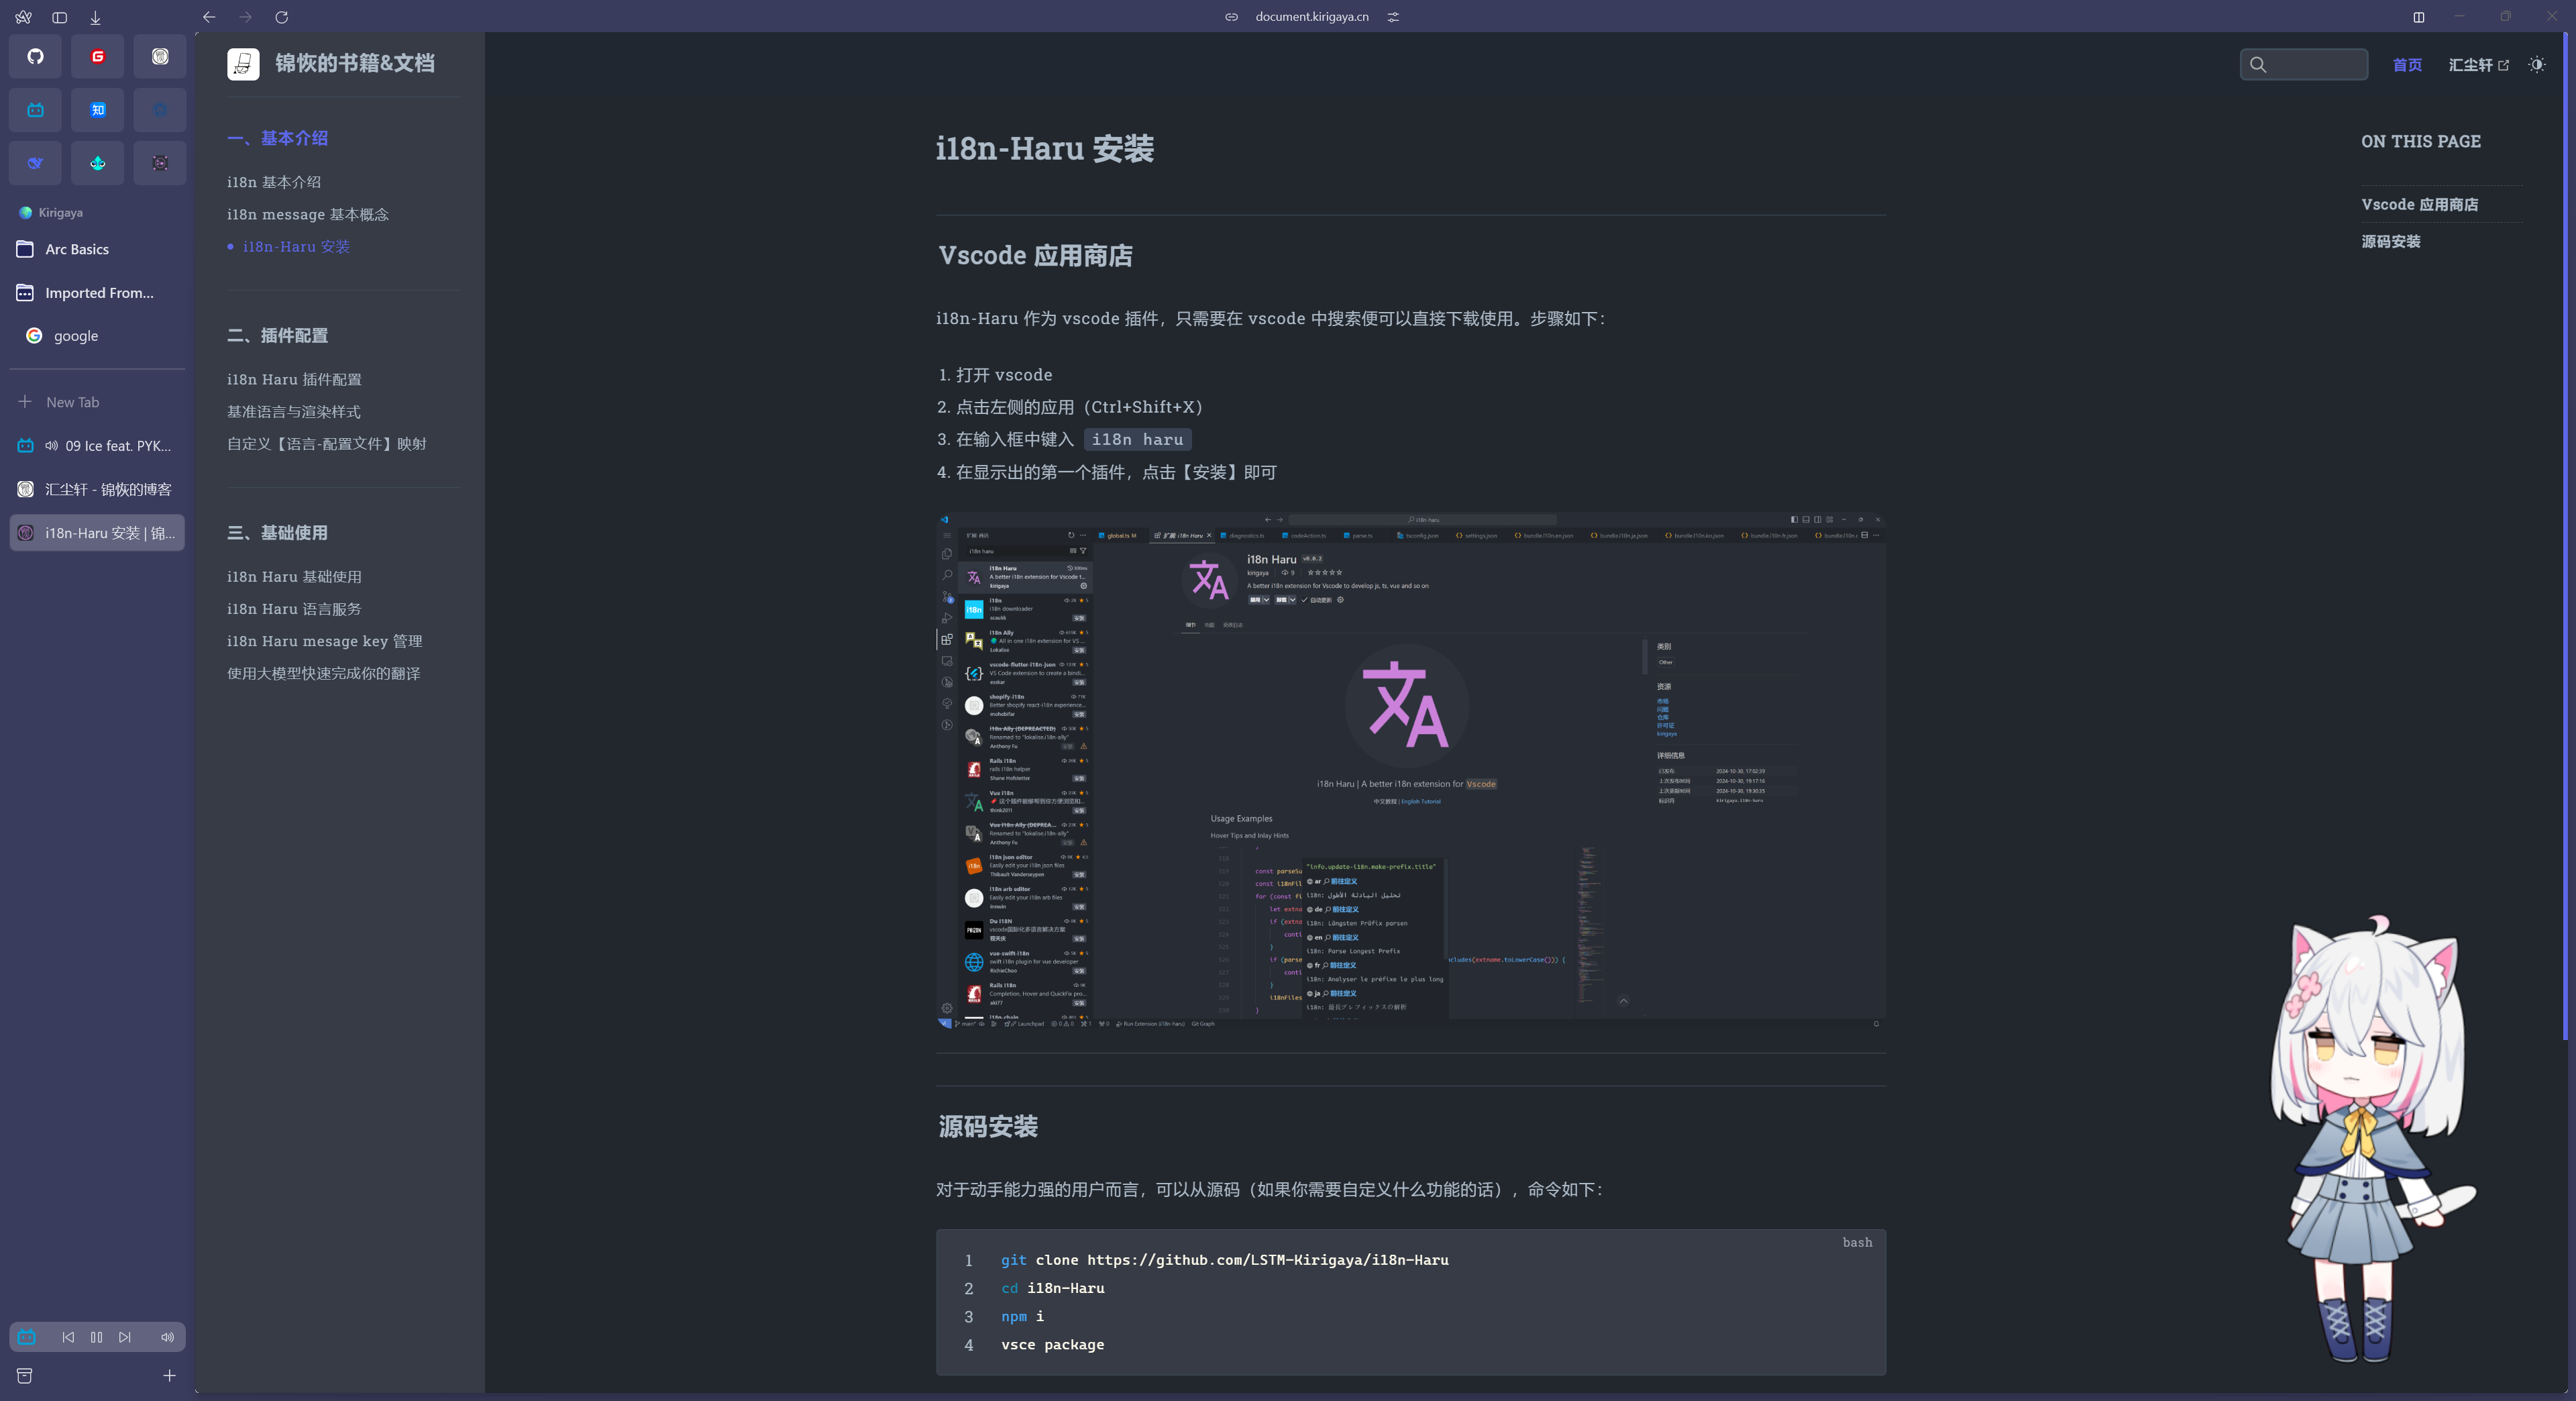Jump to 源码安装 via On This Page

(x=2391, y=241)
